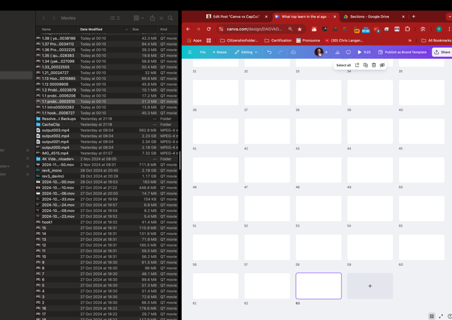452x320 pixels.
Task: Open tab groups grid icon in bookmarks bar
Action: coord(209,41)
